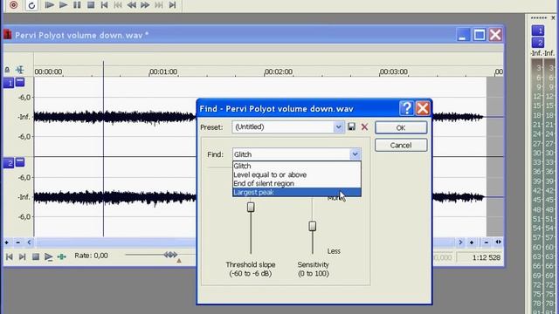Click the OK button in Find dialog
Viewport: 559px width, 314px height.
point(401,128)
